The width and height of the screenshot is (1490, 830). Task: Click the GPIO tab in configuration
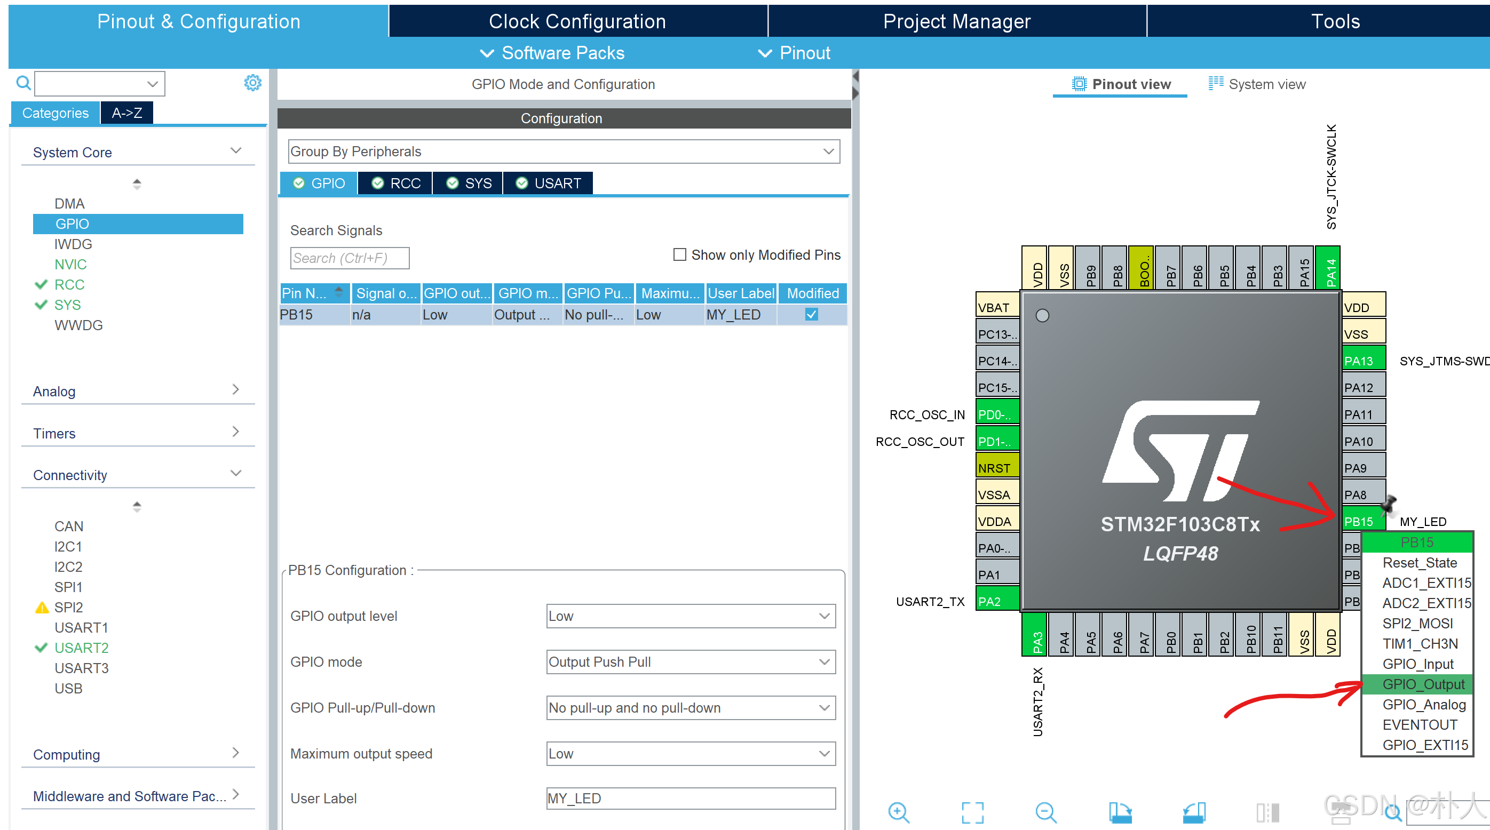pyautogui.click(x=321, y=182)
